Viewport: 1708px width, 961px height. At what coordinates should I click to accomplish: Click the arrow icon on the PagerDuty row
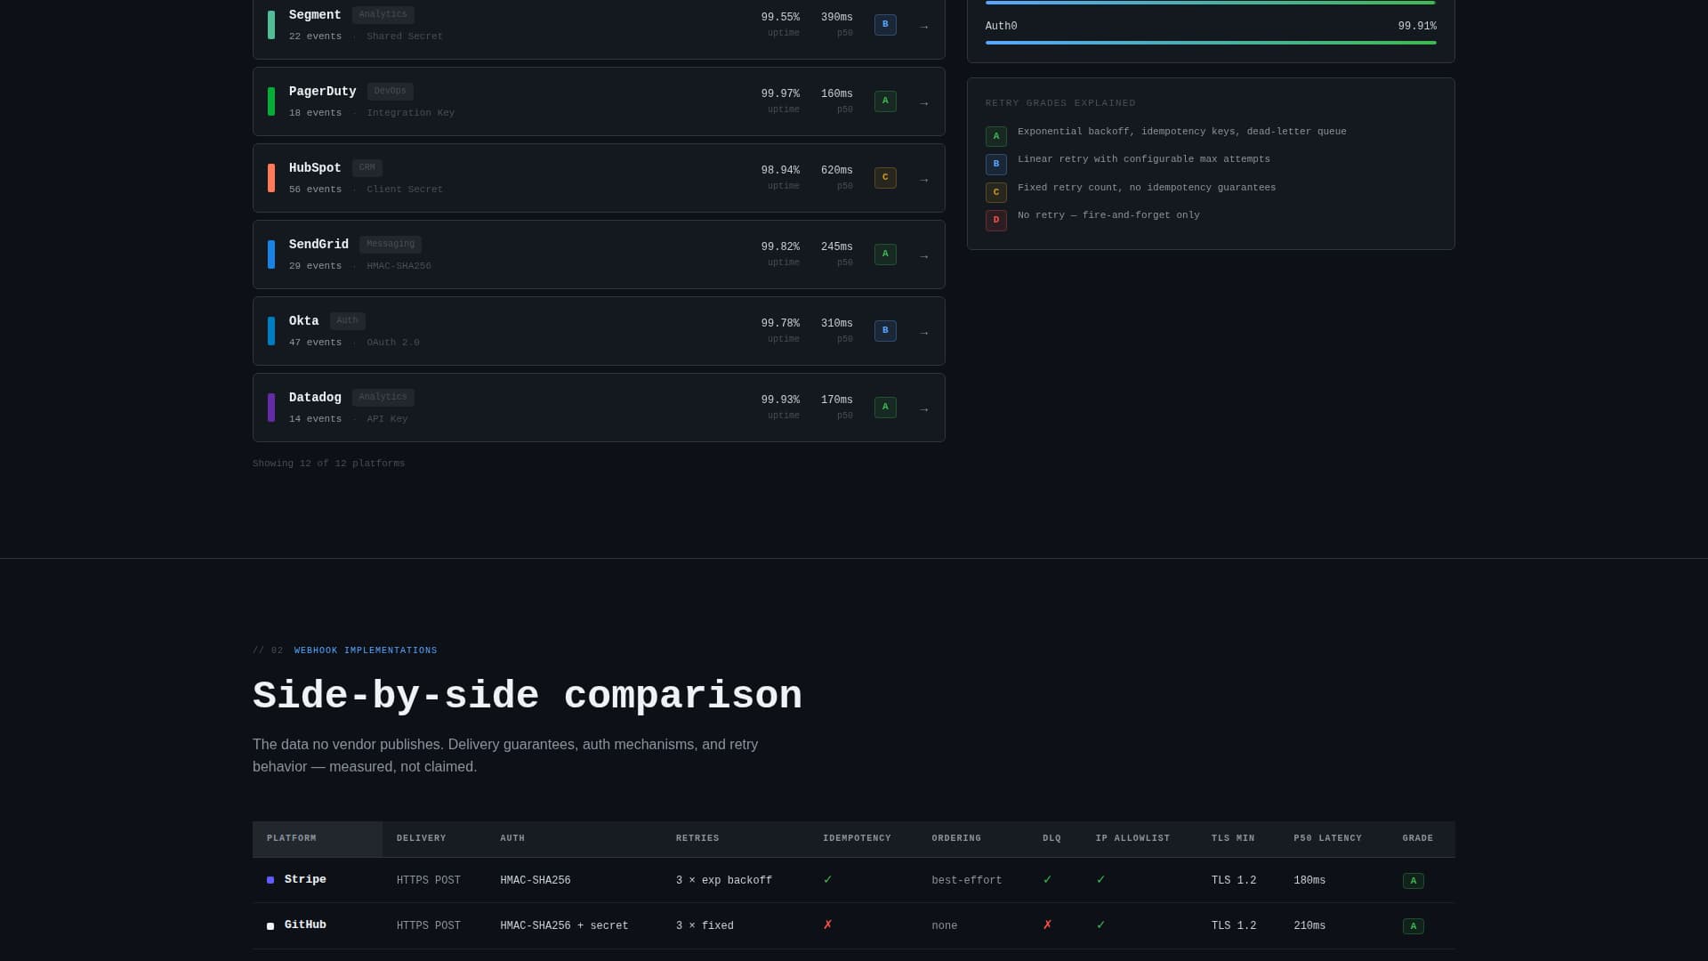click(x=923, y=103)
